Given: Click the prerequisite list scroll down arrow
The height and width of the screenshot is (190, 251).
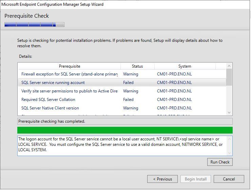Looking at the screenshot, I should (x=229, y=113).
